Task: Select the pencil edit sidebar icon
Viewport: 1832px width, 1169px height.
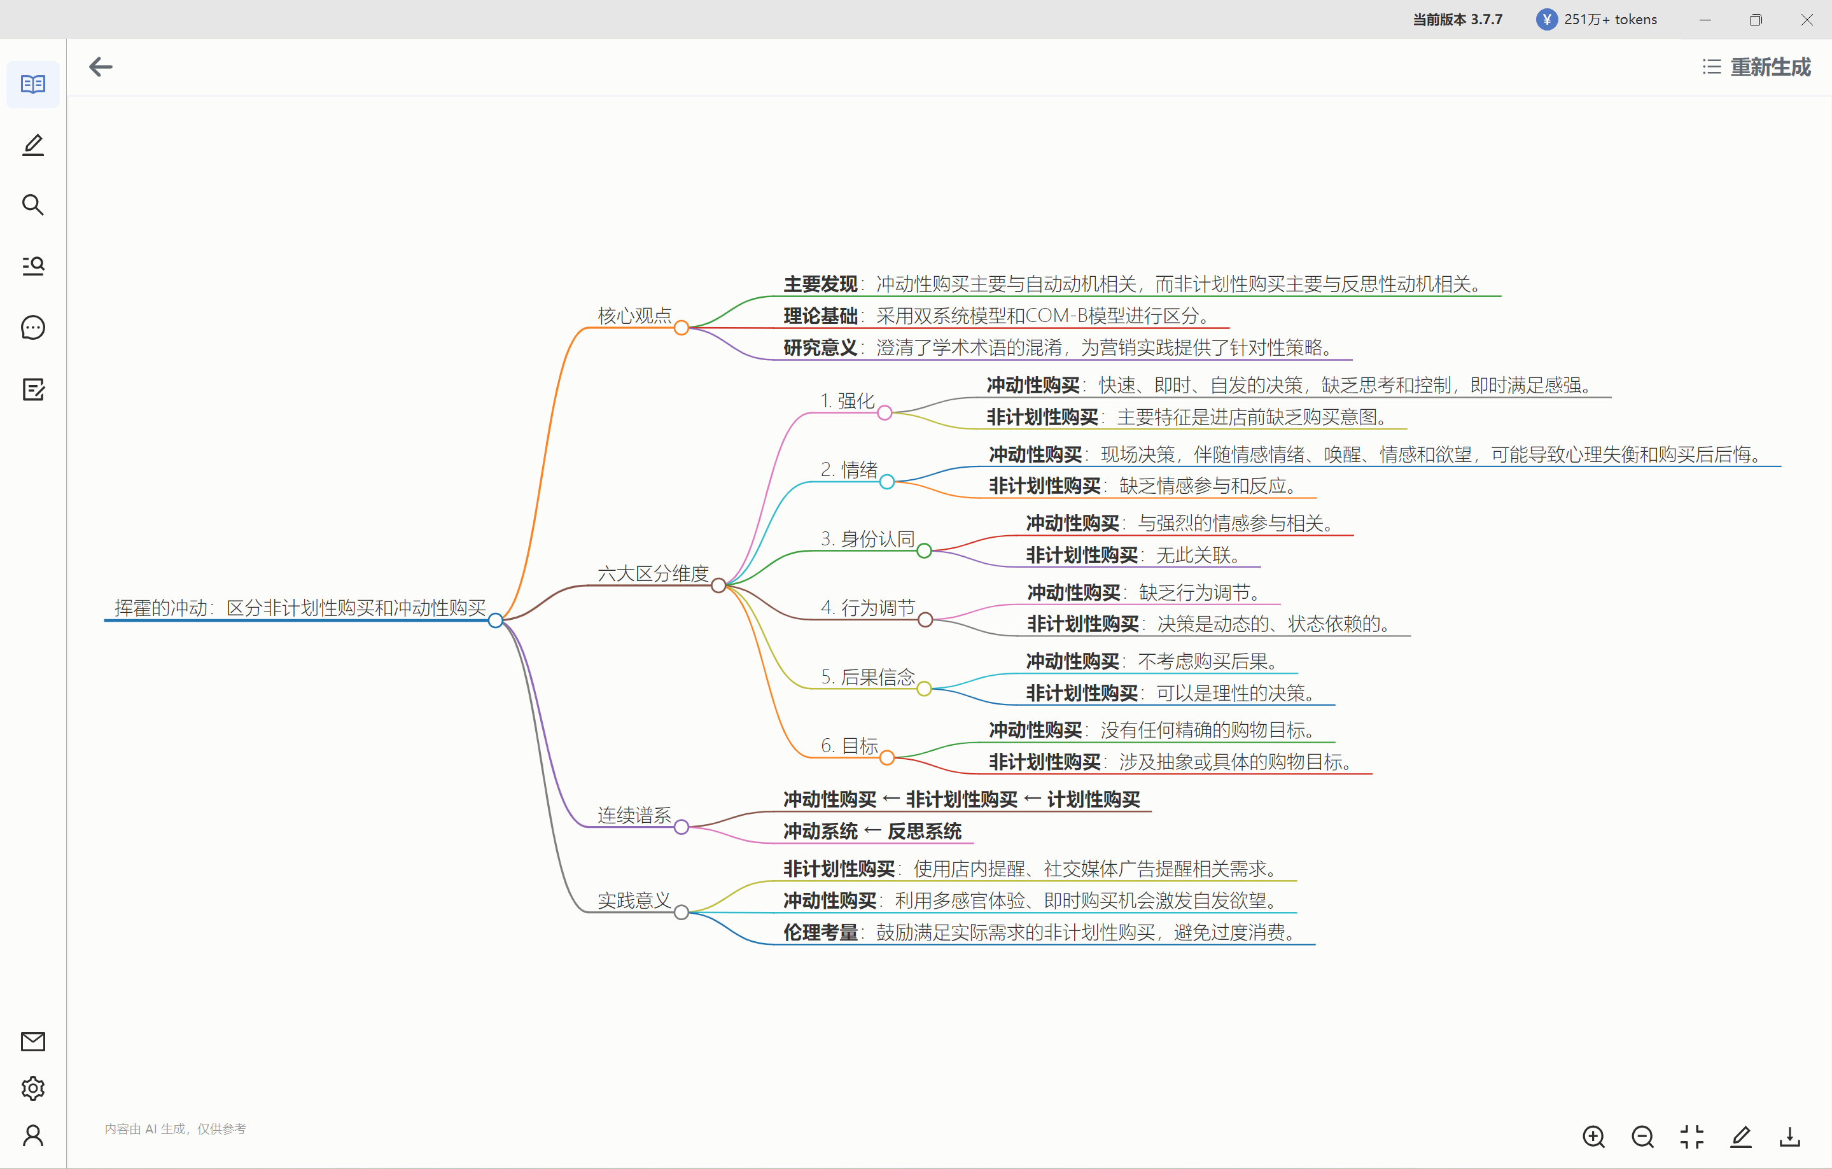Action: click(32, 144)
